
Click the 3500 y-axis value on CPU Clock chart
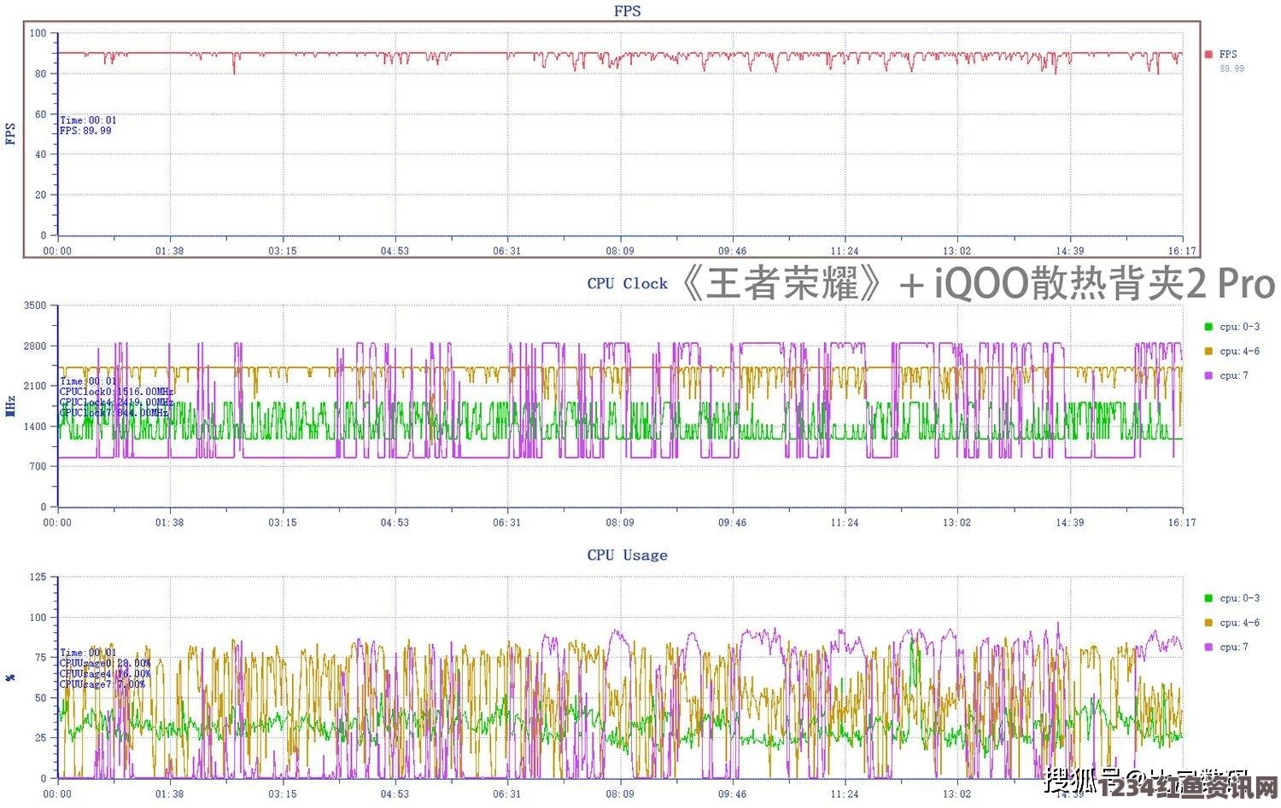(x=35, y=305)
